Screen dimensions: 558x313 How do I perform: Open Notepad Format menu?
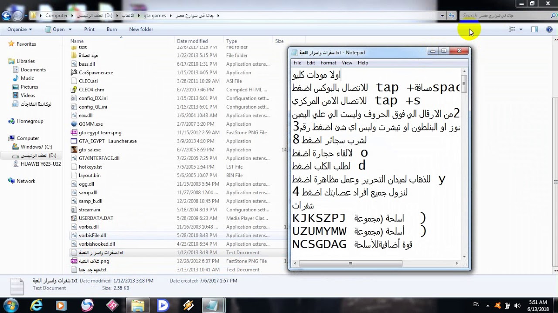point(328,63)
